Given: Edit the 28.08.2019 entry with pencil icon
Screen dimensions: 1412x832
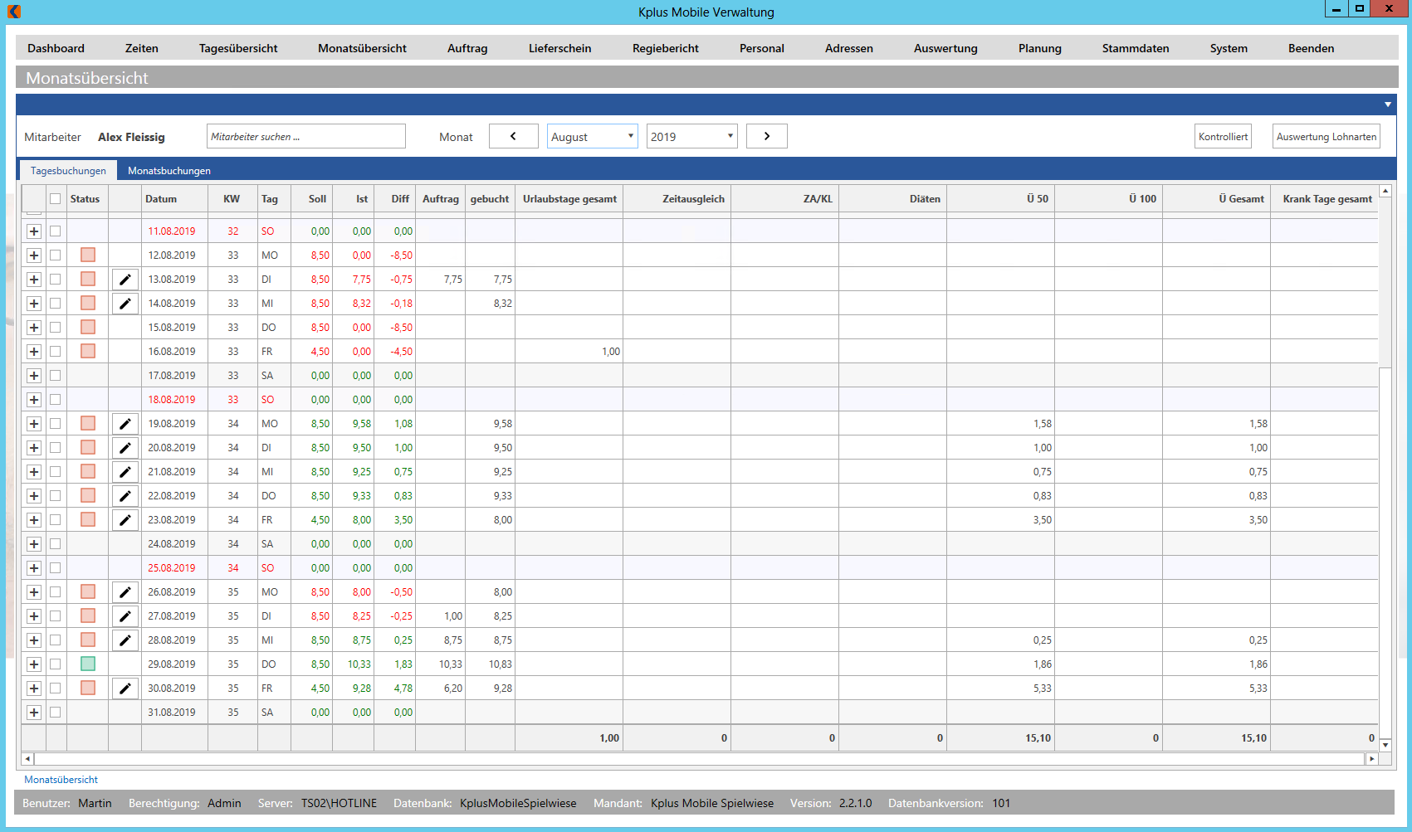Looking at the screenshot, I should (x=125, y=640).
